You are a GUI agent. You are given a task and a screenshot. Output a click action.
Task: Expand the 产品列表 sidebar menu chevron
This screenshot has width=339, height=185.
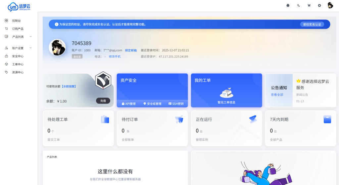(x=31, y=37)
